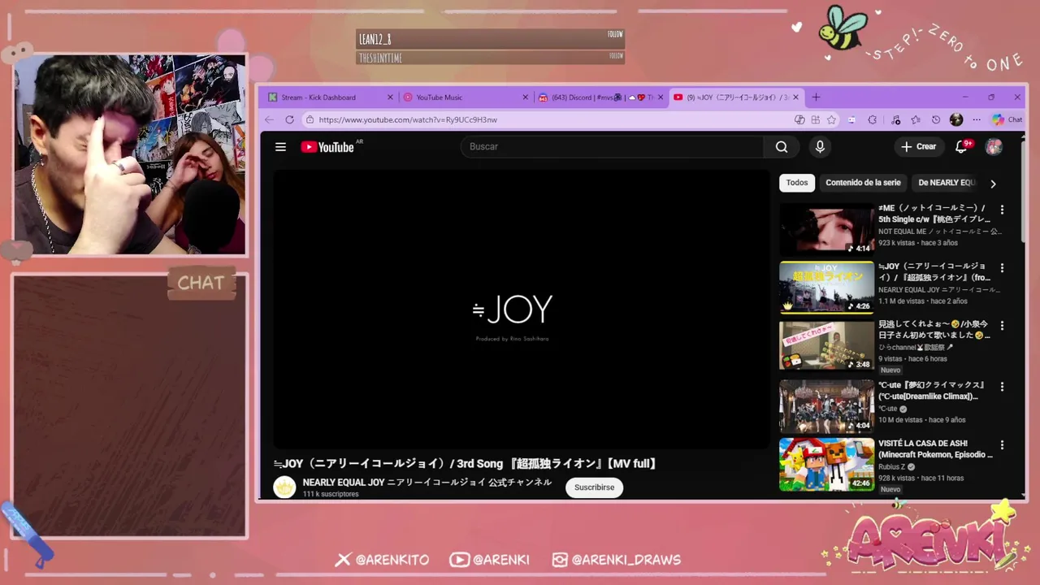Open the favorites list icon
The width and height of the screenshot is (1040, 585).
click(x=916, y=119)
